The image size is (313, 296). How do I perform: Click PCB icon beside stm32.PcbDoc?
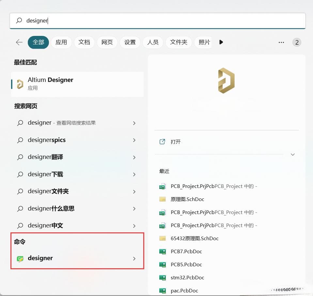point(163,278)
